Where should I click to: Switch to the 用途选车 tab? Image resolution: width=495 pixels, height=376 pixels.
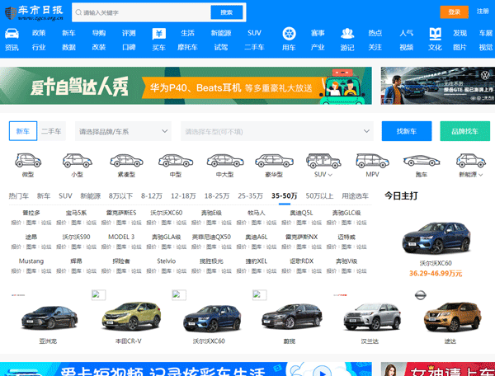[355, 196]
